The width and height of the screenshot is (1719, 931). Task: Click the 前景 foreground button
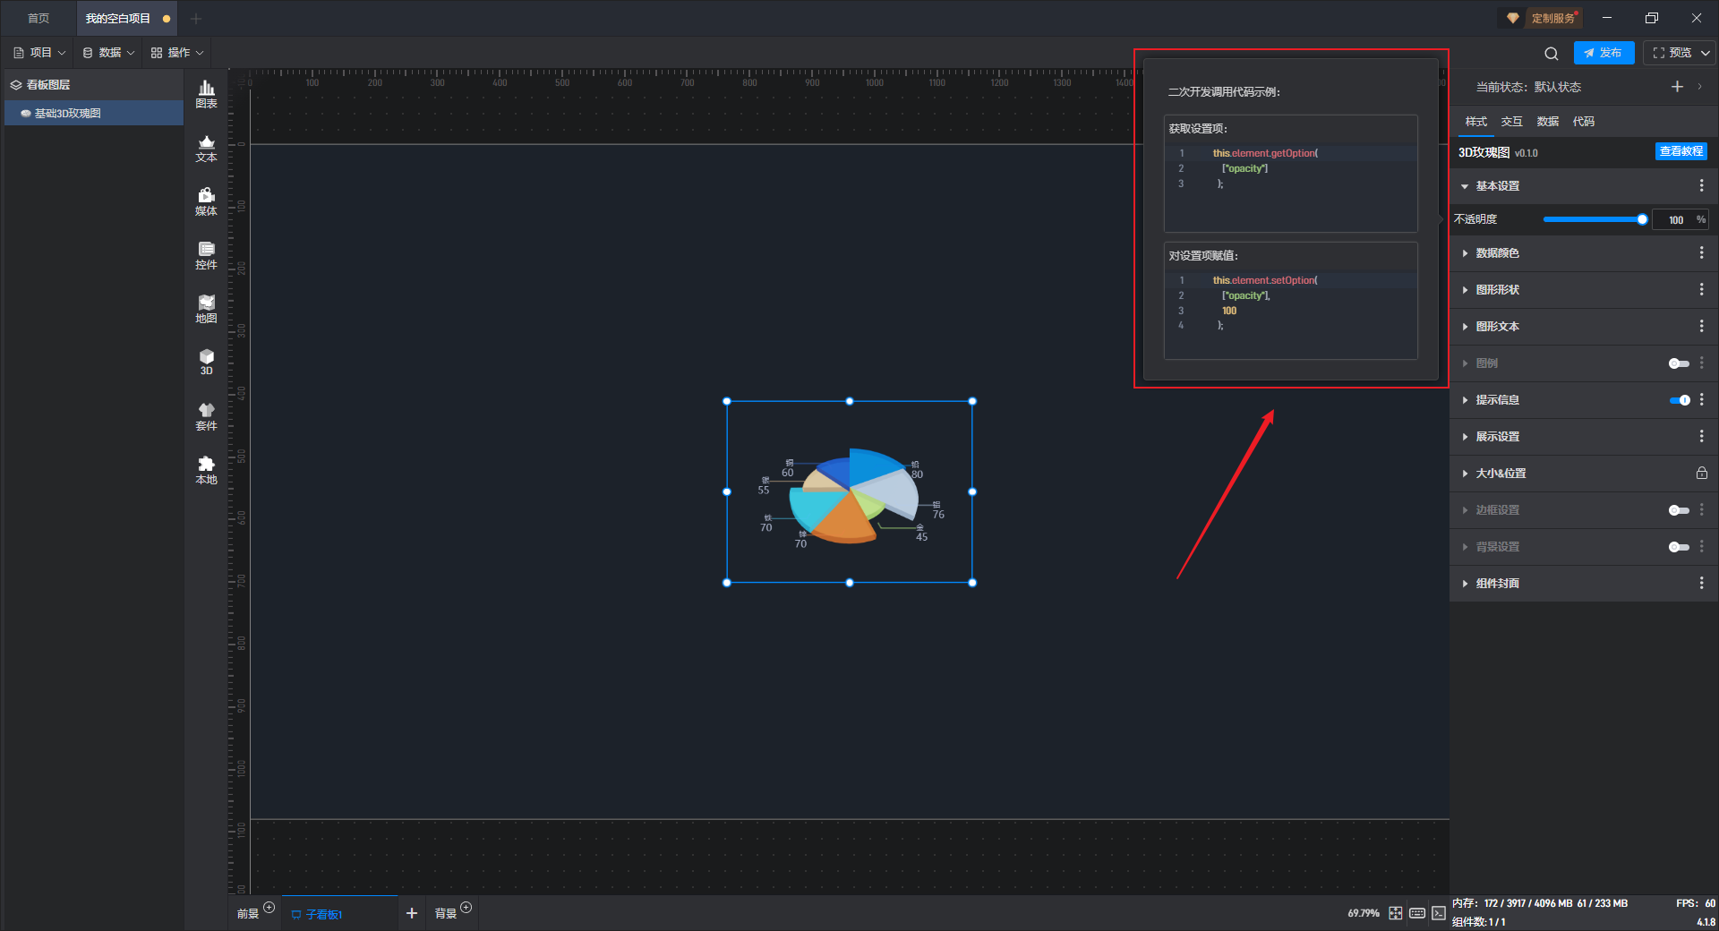click(248, 913)
